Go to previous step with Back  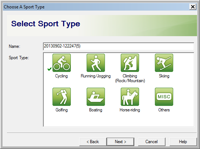(93, 142)
